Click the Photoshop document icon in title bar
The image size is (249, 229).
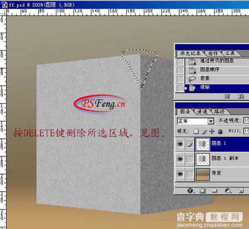click(x=4, y=5)
